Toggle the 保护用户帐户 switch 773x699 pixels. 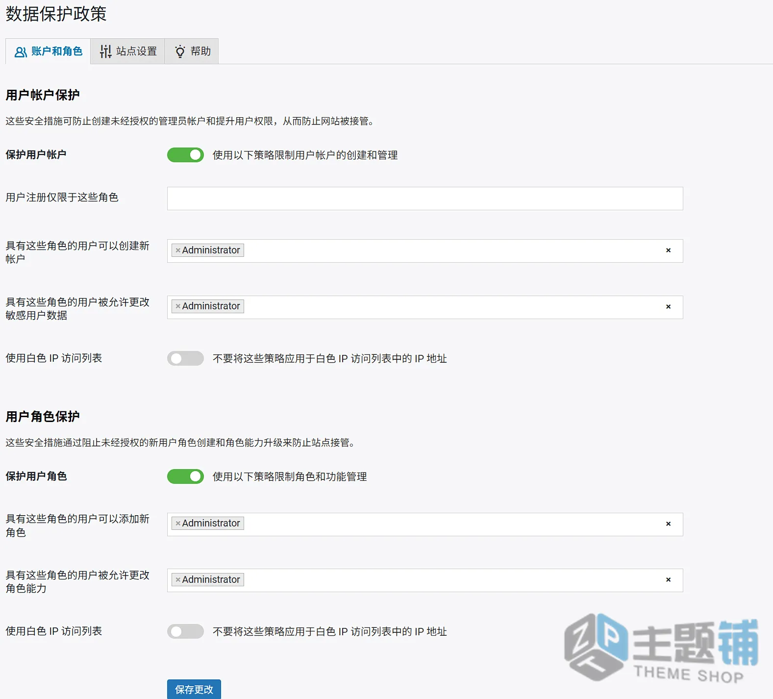[185, 155]
